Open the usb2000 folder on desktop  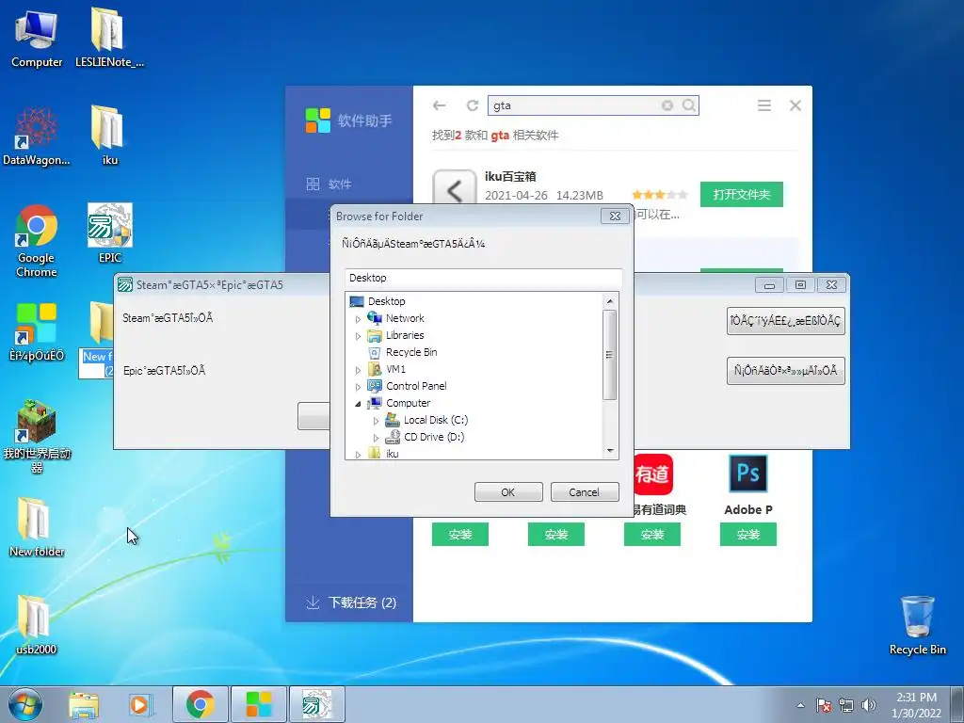pos(37,625)
